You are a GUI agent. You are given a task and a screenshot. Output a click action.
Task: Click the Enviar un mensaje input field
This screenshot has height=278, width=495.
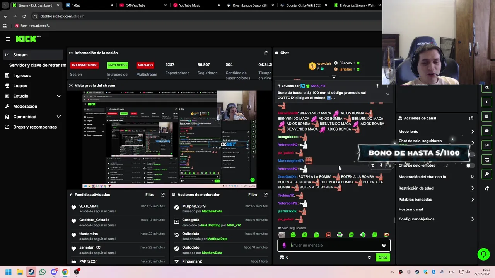point(334,245)
